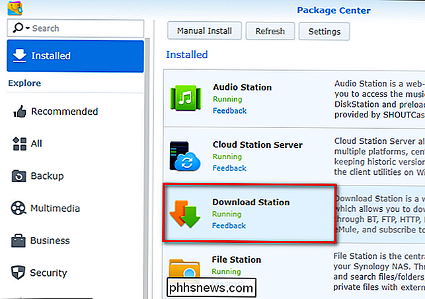Screen dimensions: 425x299
Task: Click the Explore section label
Action: point(24,83)
